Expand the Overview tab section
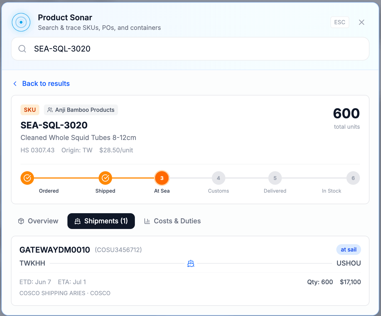Screen dimensions: 381x316 38,221
